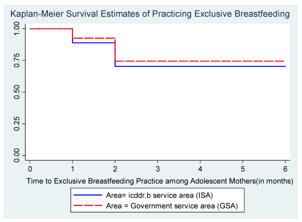The height and width of the screenshot is (222, 302).
Task: Select the Government service area (GSA) legend label
Action: point(172,206)
